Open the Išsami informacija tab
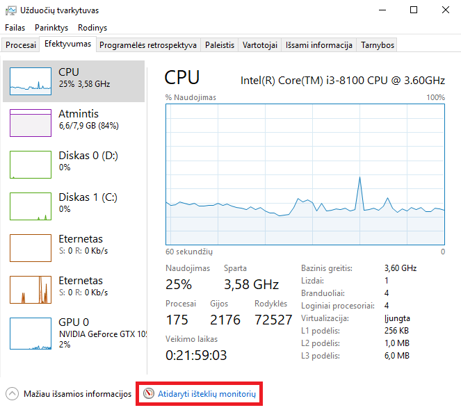This screenshot has width=461, height=410. tap(319, 45)
